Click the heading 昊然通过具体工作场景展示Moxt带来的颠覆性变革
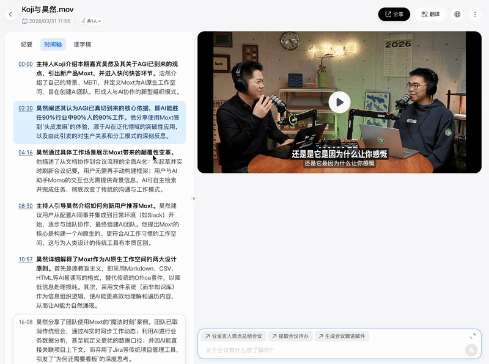 coord(105,153)
